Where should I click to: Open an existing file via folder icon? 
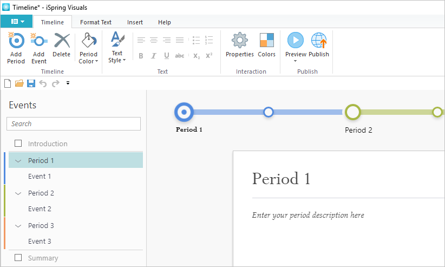[19, 83]
